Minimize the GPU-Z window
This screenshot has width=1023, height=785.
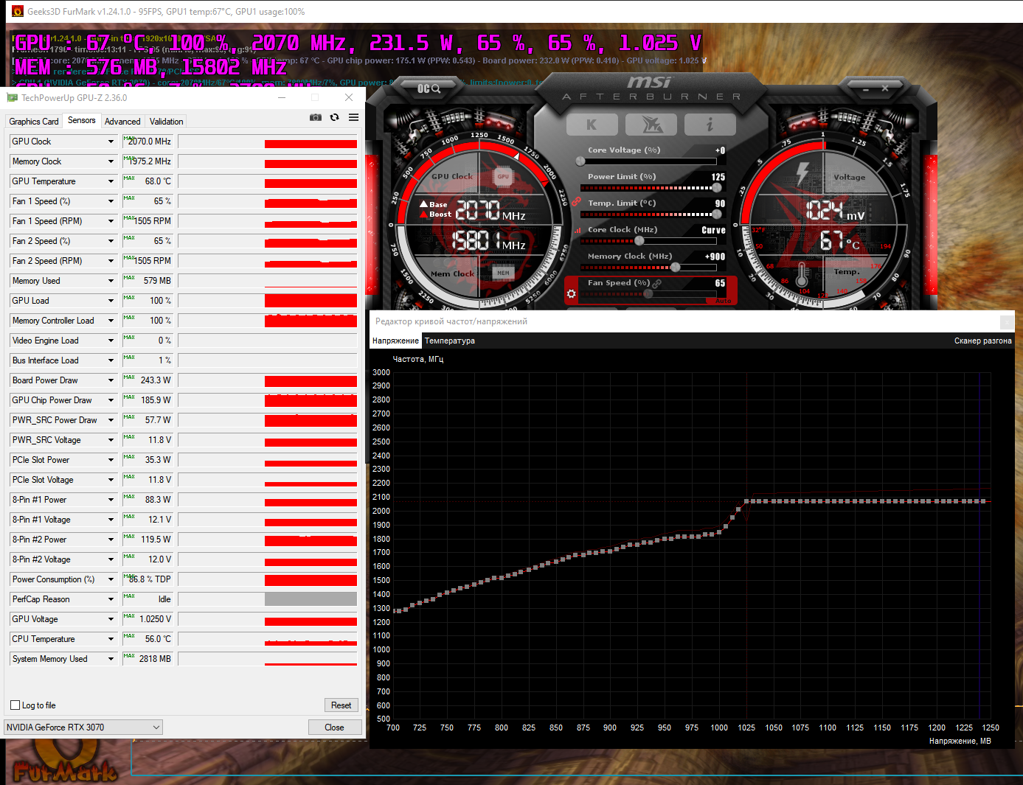point(282,97)
